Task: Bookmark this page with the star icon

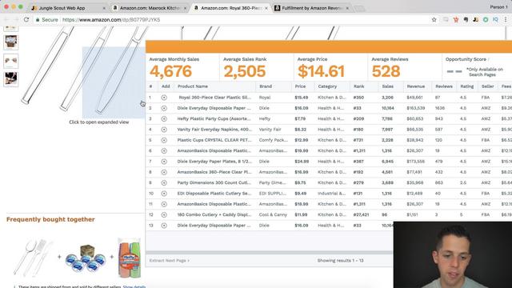Action: [434, 19]
